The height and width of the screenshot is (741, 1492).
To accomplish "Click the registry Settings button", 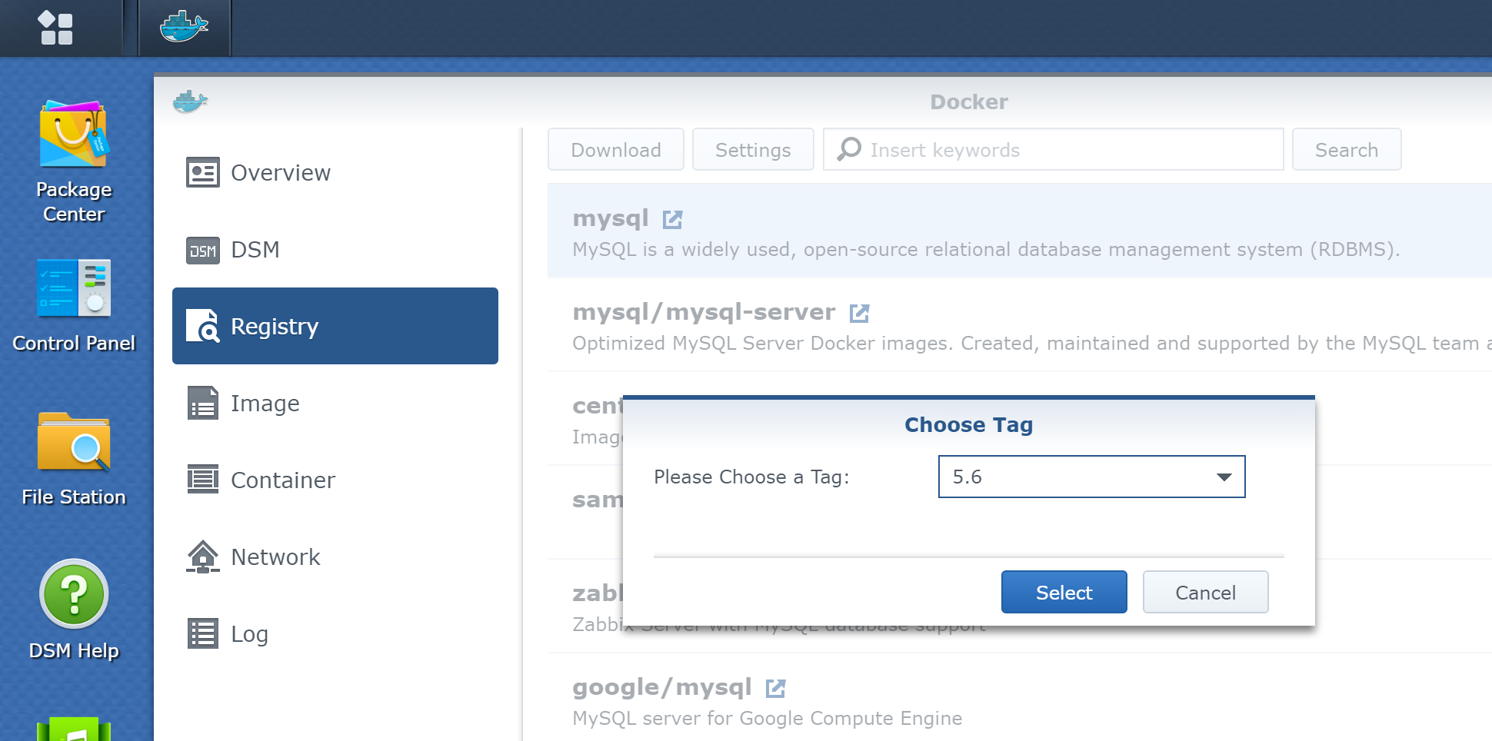I will (x=752, y=150).
